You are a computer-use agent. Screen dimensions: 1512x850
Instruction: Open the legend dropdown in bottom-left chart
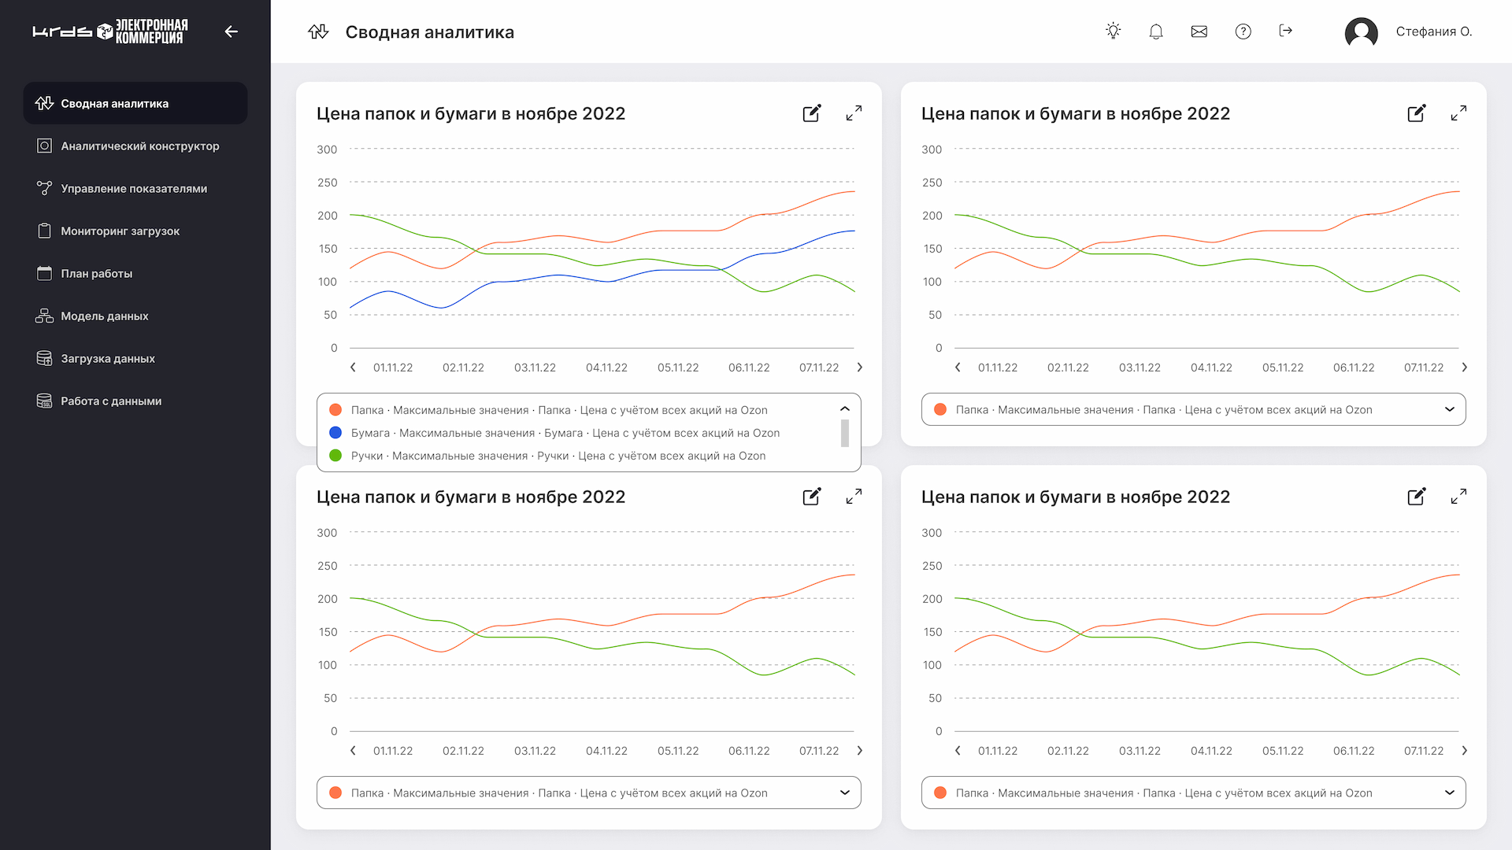844,793
